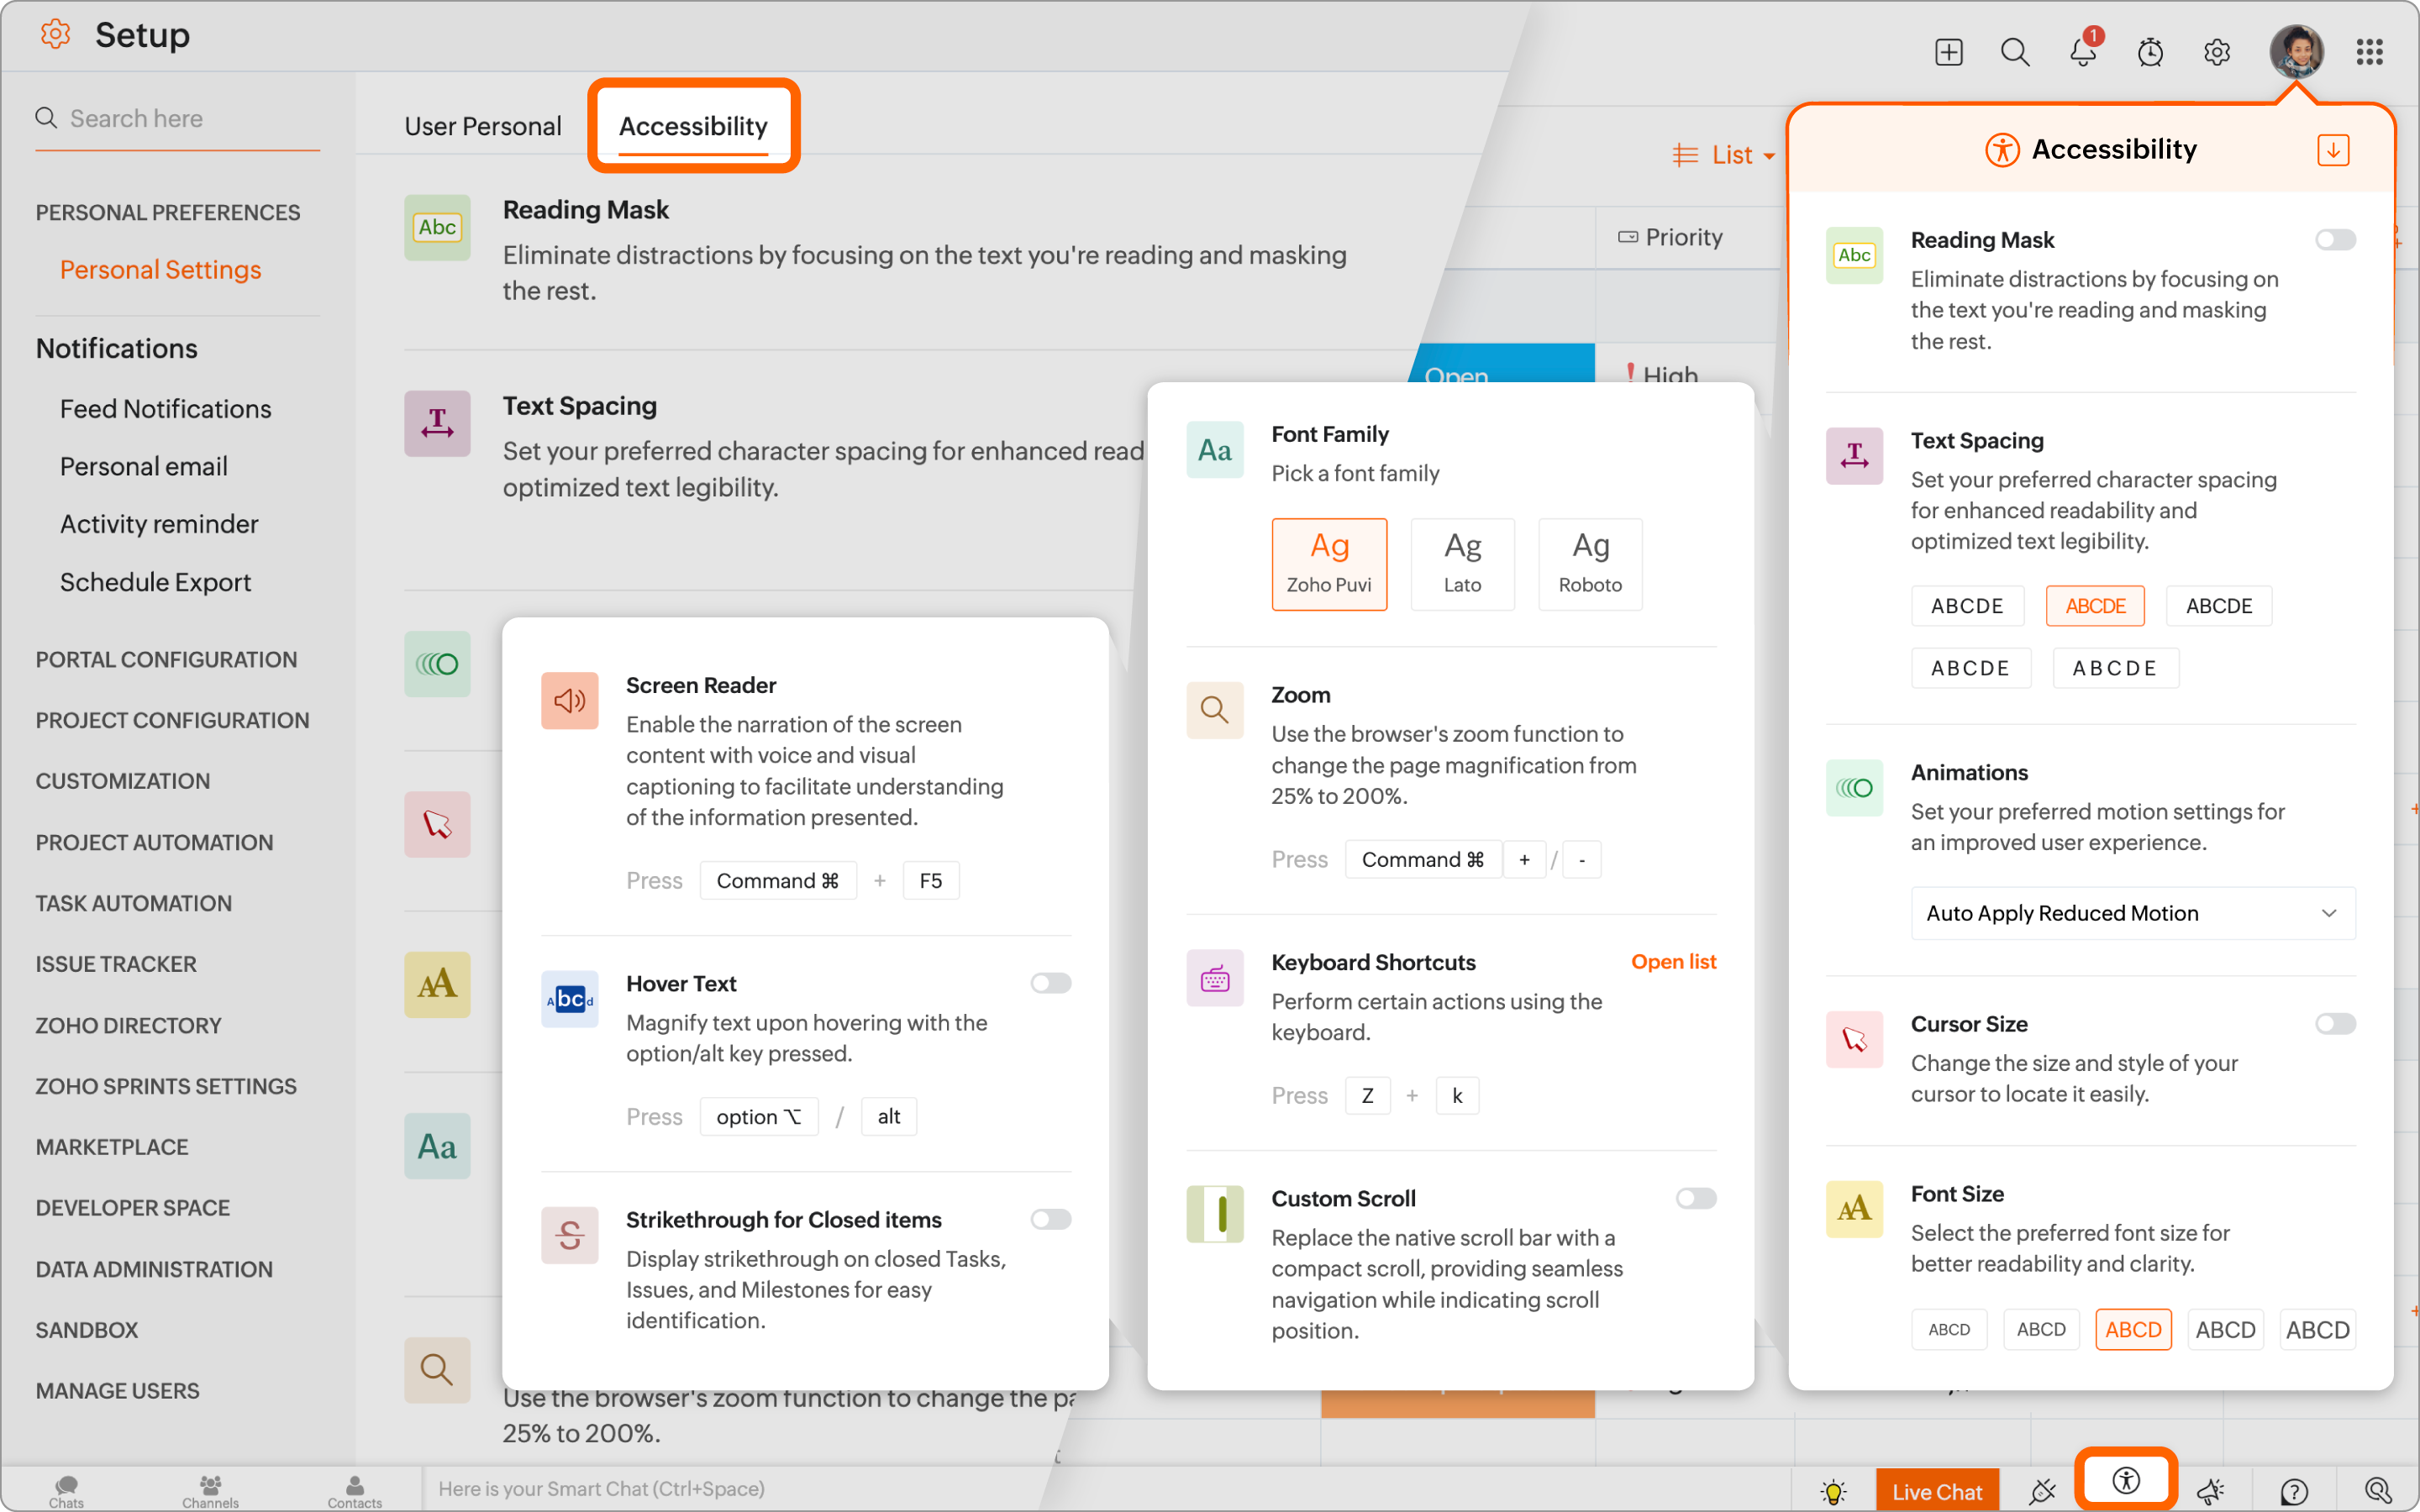
Task: Enable the Hover Text toggle
Action: pyautogui.click(x=1050, y=983)
